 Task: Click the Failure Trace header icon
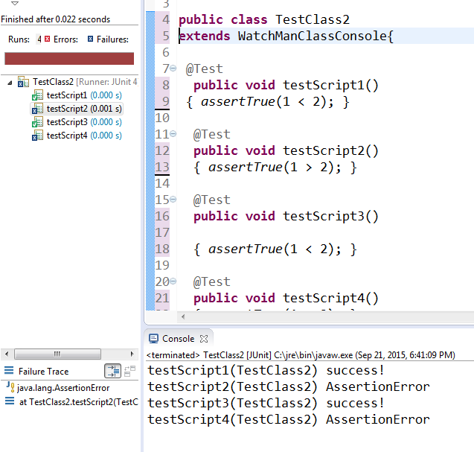9,370
